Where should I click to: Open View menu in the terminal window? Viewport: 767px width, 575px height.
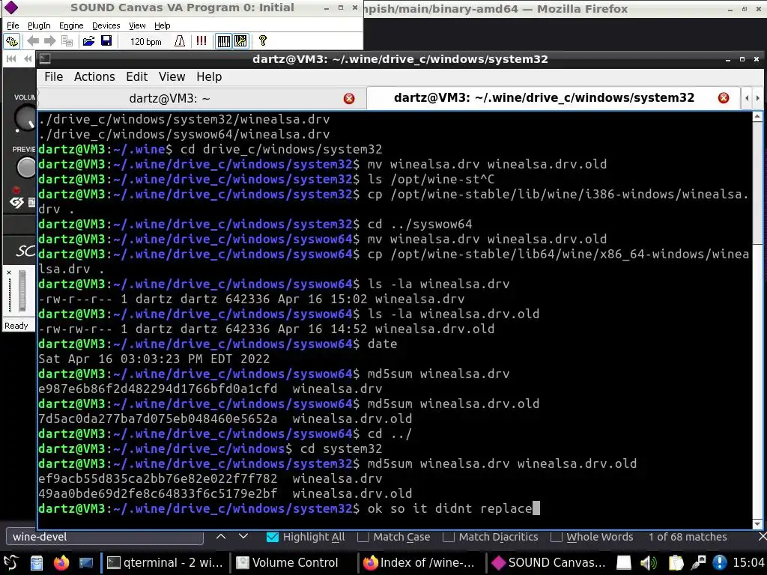pyautogui.click(x=172, y=77)
